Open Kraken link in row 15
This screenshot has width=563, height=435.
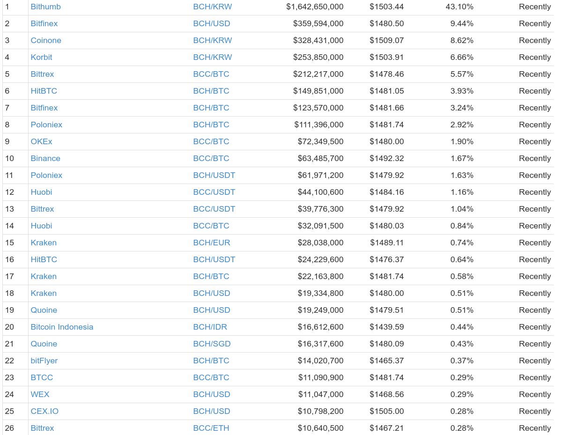pos(44,243)
